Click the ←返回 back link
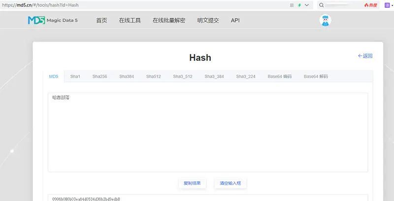 [x=365, y=56]
